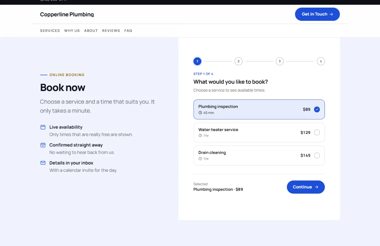Click the ONLINE BOOKING label
Image resolution: width=380 pixels, height=246 pixels.
(67, 75)
